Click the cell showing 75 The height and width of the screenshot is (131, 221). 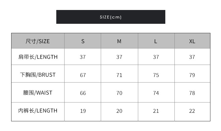point(156,75)
